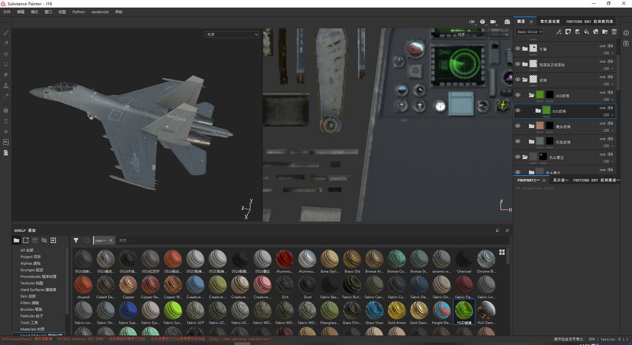Hide the 机头雷达 folder with black mask
Image resolution: width=632 pixels, height=345 pixels.
518,157
